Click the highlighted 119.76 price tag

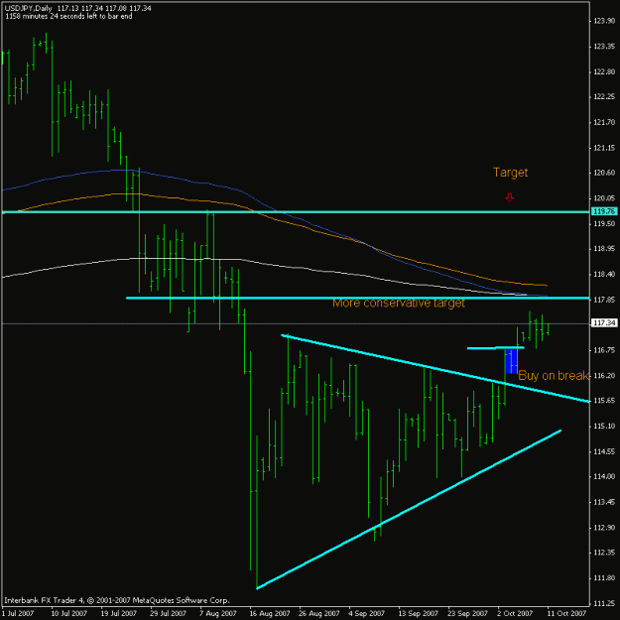tap(604, 211)
